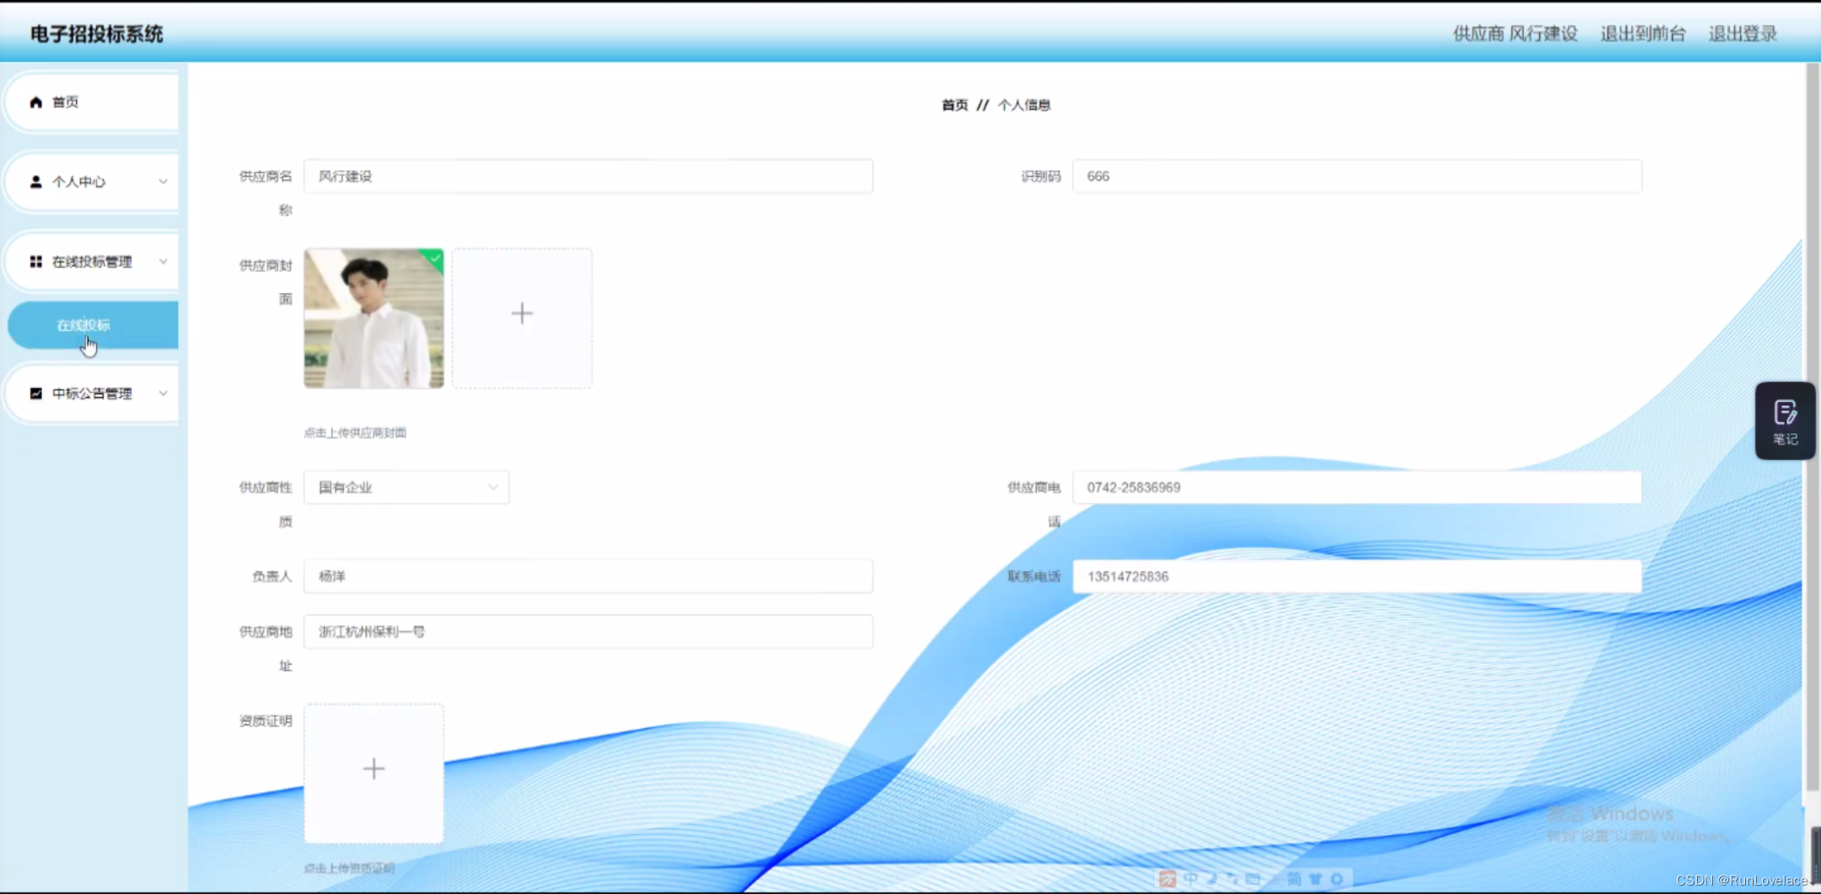The height and width of the screenshot is (894, 1821).
Task: Click the 电子招投标系统 title
Action: point(97,34)
